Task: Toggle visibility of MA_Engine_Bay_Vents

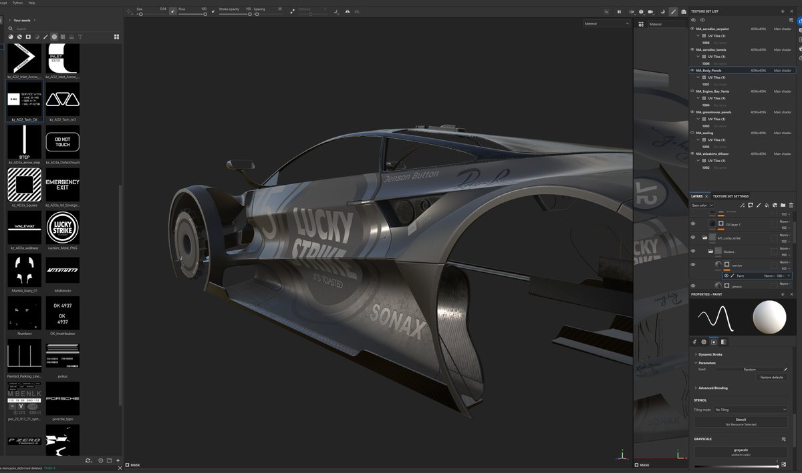Action: click(x=692, y=91)
